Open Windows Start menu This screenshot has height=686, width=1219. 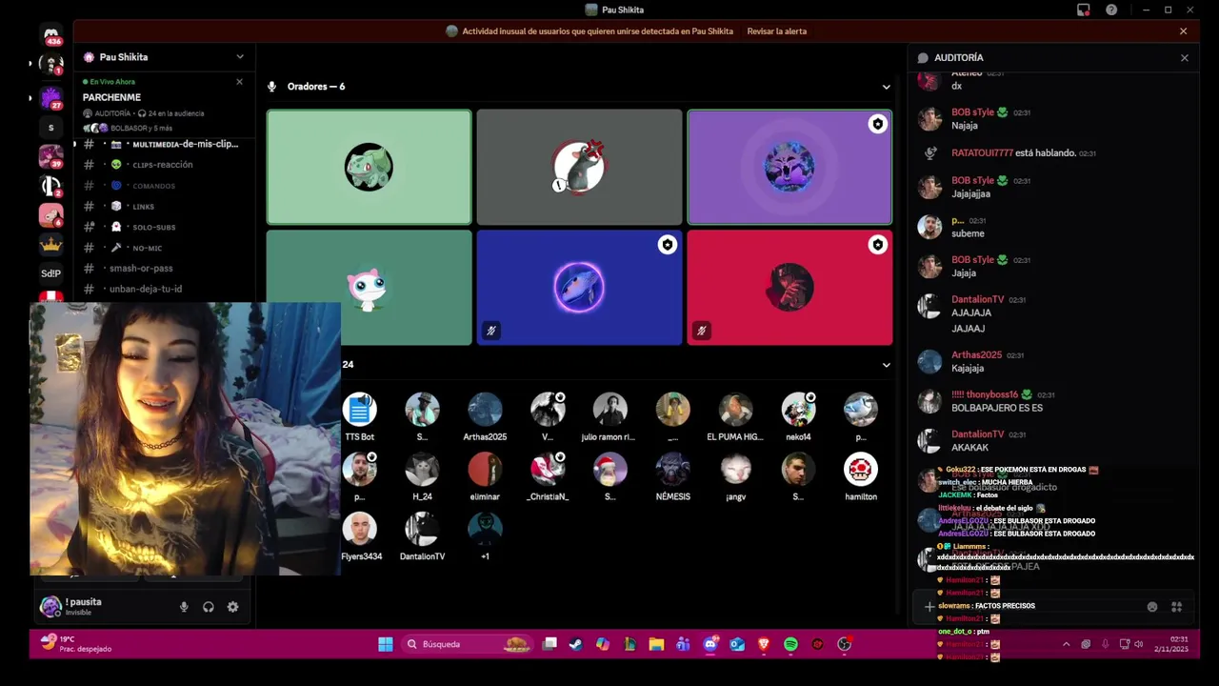(x=386, y=644)
